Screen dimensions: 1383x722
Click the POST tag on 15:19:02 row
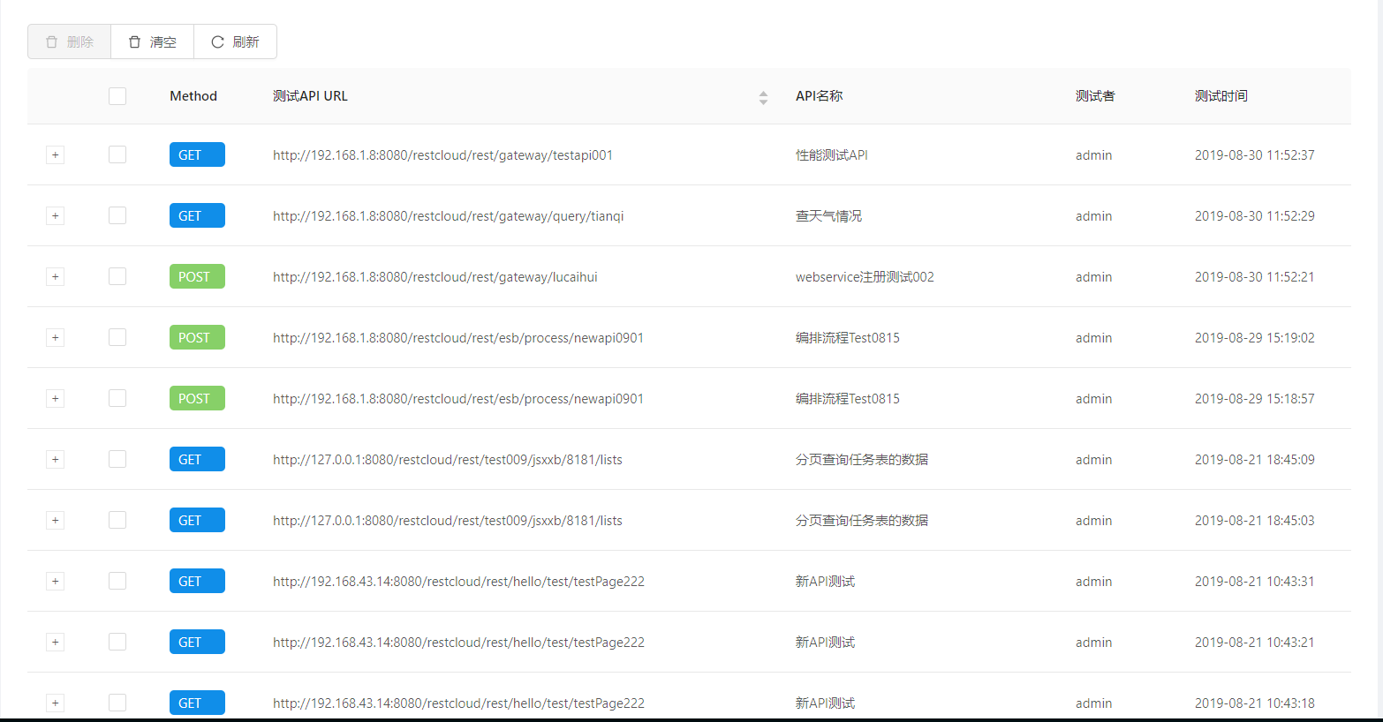[x=197, y=337]
